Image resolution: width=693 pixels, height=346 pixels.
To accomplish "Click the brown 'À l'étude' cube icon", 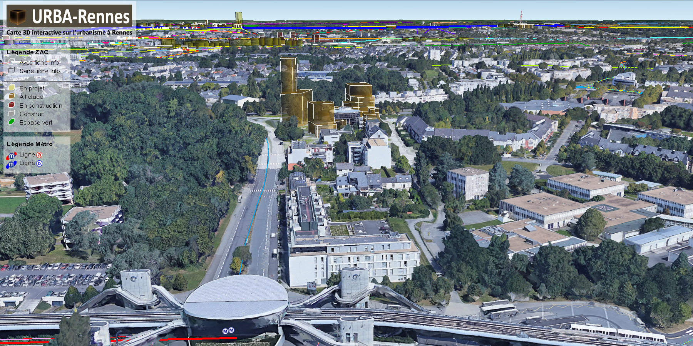I will [x=12, y=96].
